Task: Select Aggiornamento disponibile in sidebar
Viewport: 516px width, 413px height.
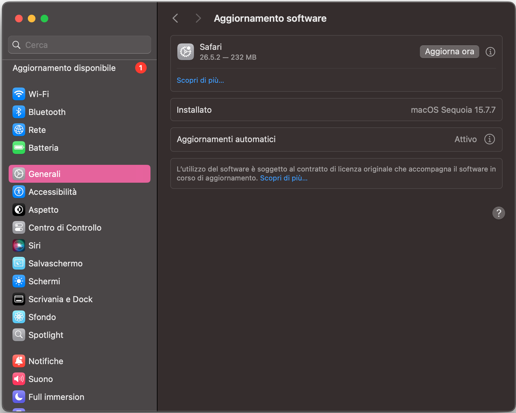Action: (80, 68)
